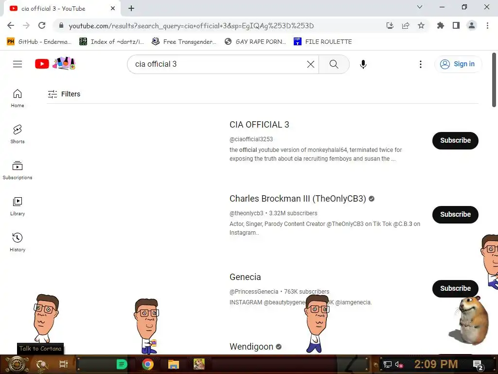Open Task View on the taskbar
The image size is (498, 374).
pos(64,364)
